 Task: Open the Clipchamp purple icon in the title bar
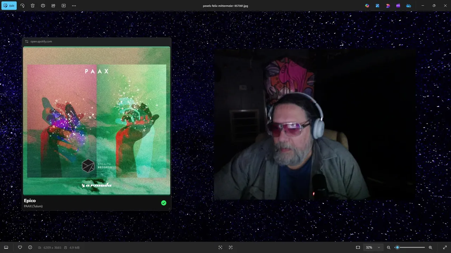click(x=398, y=6)
